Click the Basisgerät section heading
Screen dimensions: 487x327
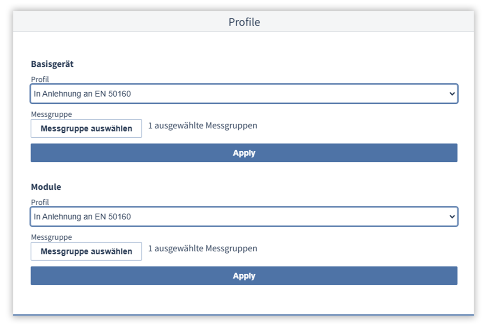(x=52, y=64)
